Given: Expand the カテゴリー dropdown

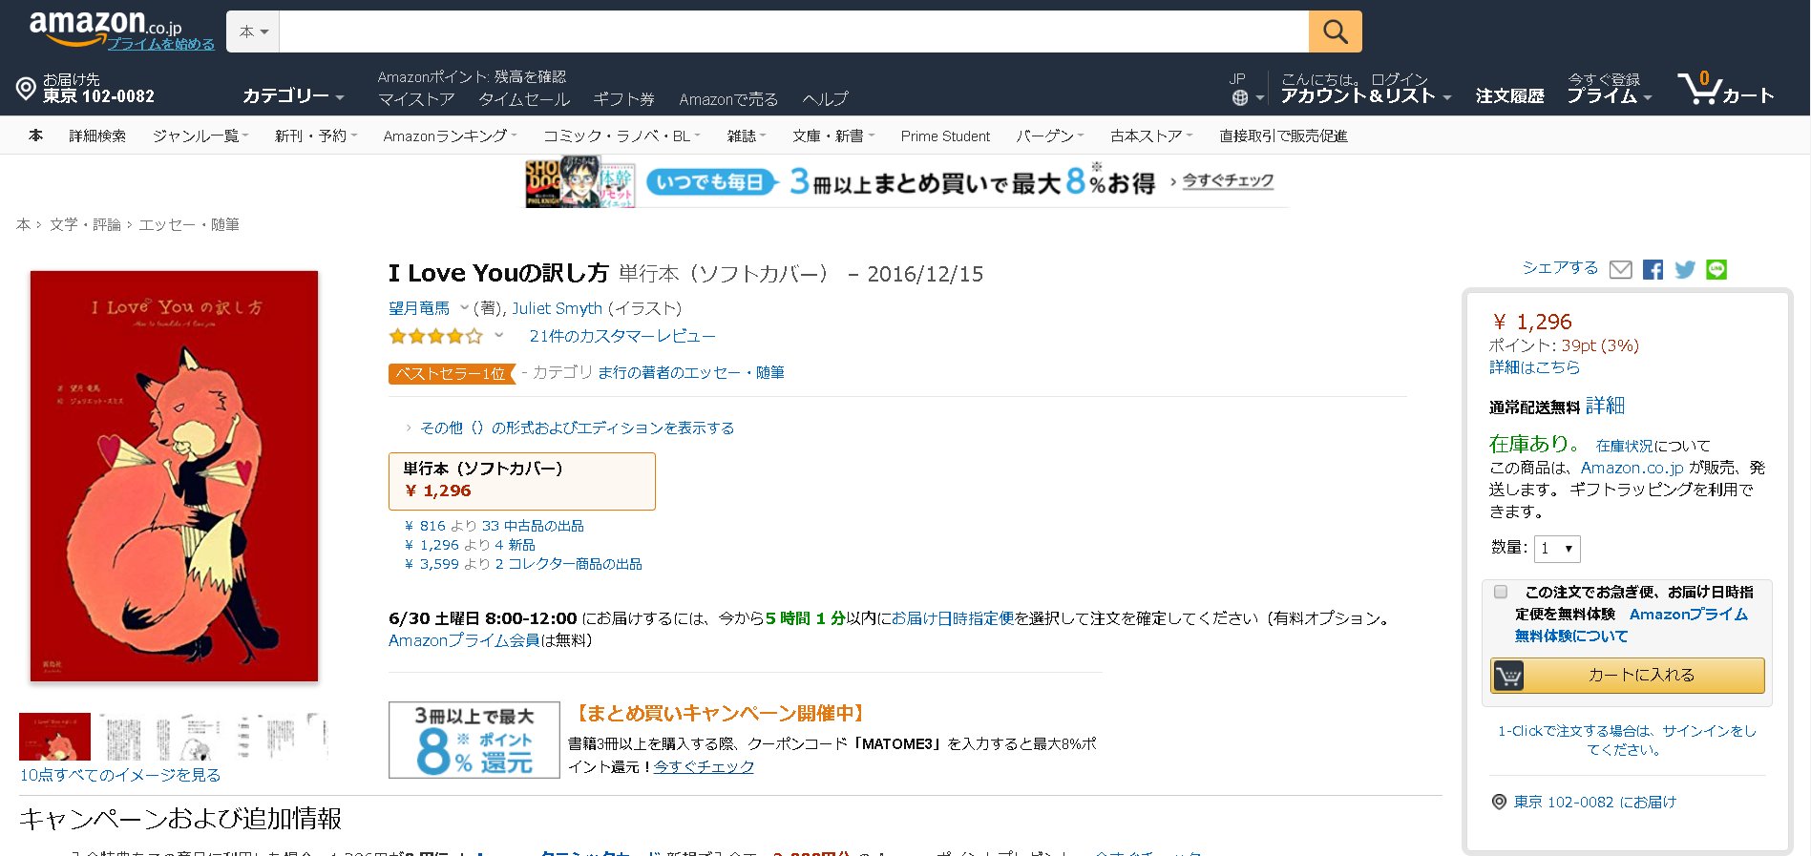Looking at the screenshot, I should pos(293,95).
